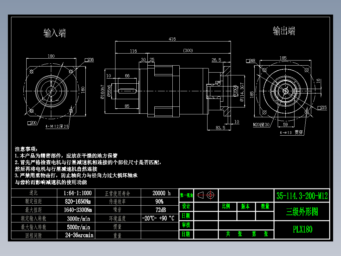Select the □200 square symbol on input view
The image size is (341, 256).
coord(32,123)
